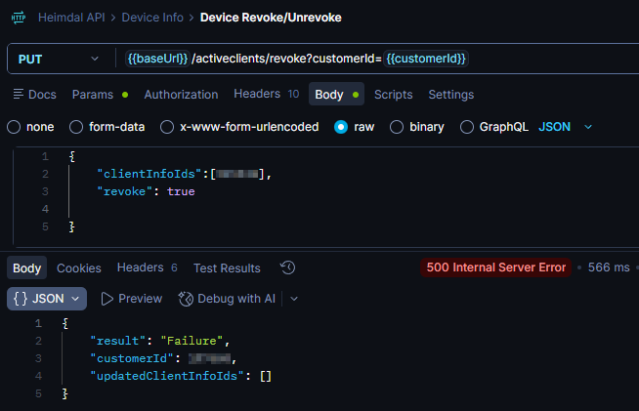Click the "Failure" value in response

pyautogui.click(x=192, y=341)
